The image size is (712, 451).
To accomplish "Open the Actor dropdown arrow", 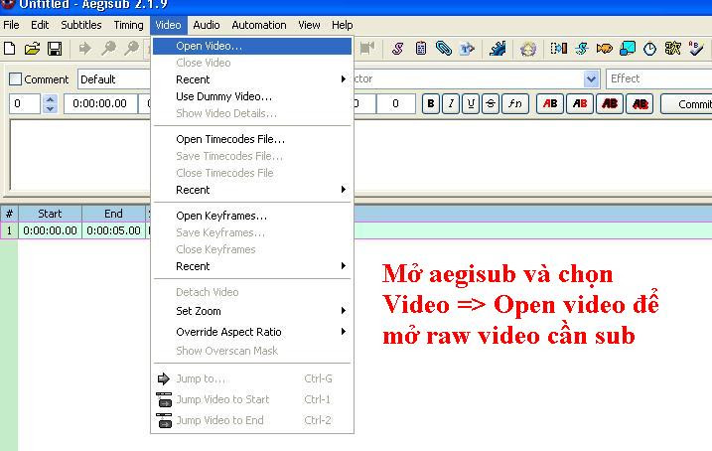I will click(x=590, y=79).
